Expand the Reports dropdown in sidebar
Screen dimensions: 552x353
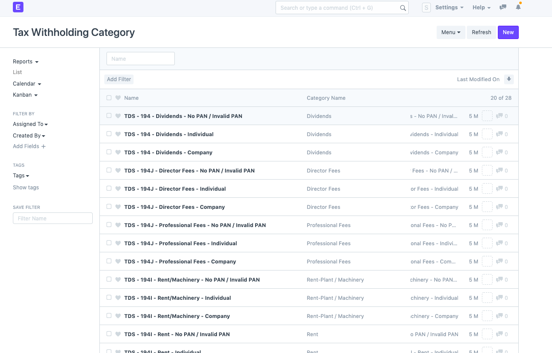click(x=25, y=62)
